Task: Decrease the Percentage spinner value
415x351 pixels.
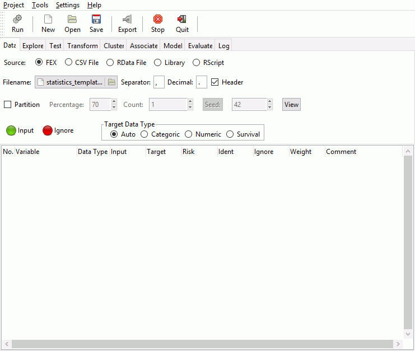Action: pos(114,107)
